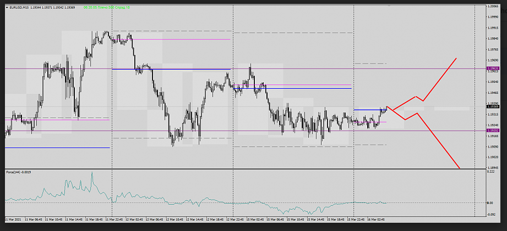
Task: Select the Force(144) indicator label
Action: pyautogui.click(x=18, y=172)
